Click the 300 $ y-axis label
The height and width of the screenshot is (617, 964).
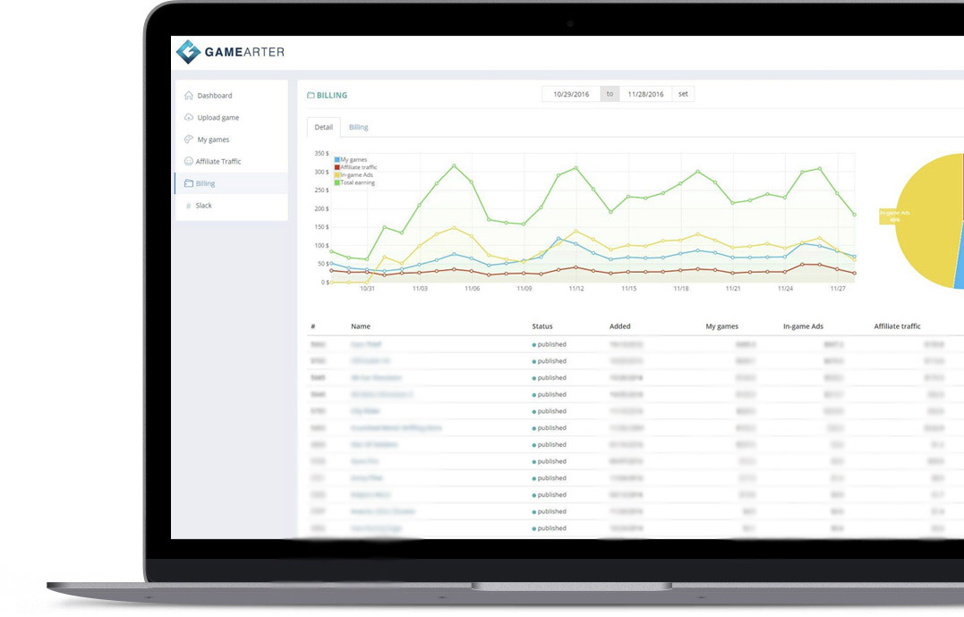[x=321, y=172]
